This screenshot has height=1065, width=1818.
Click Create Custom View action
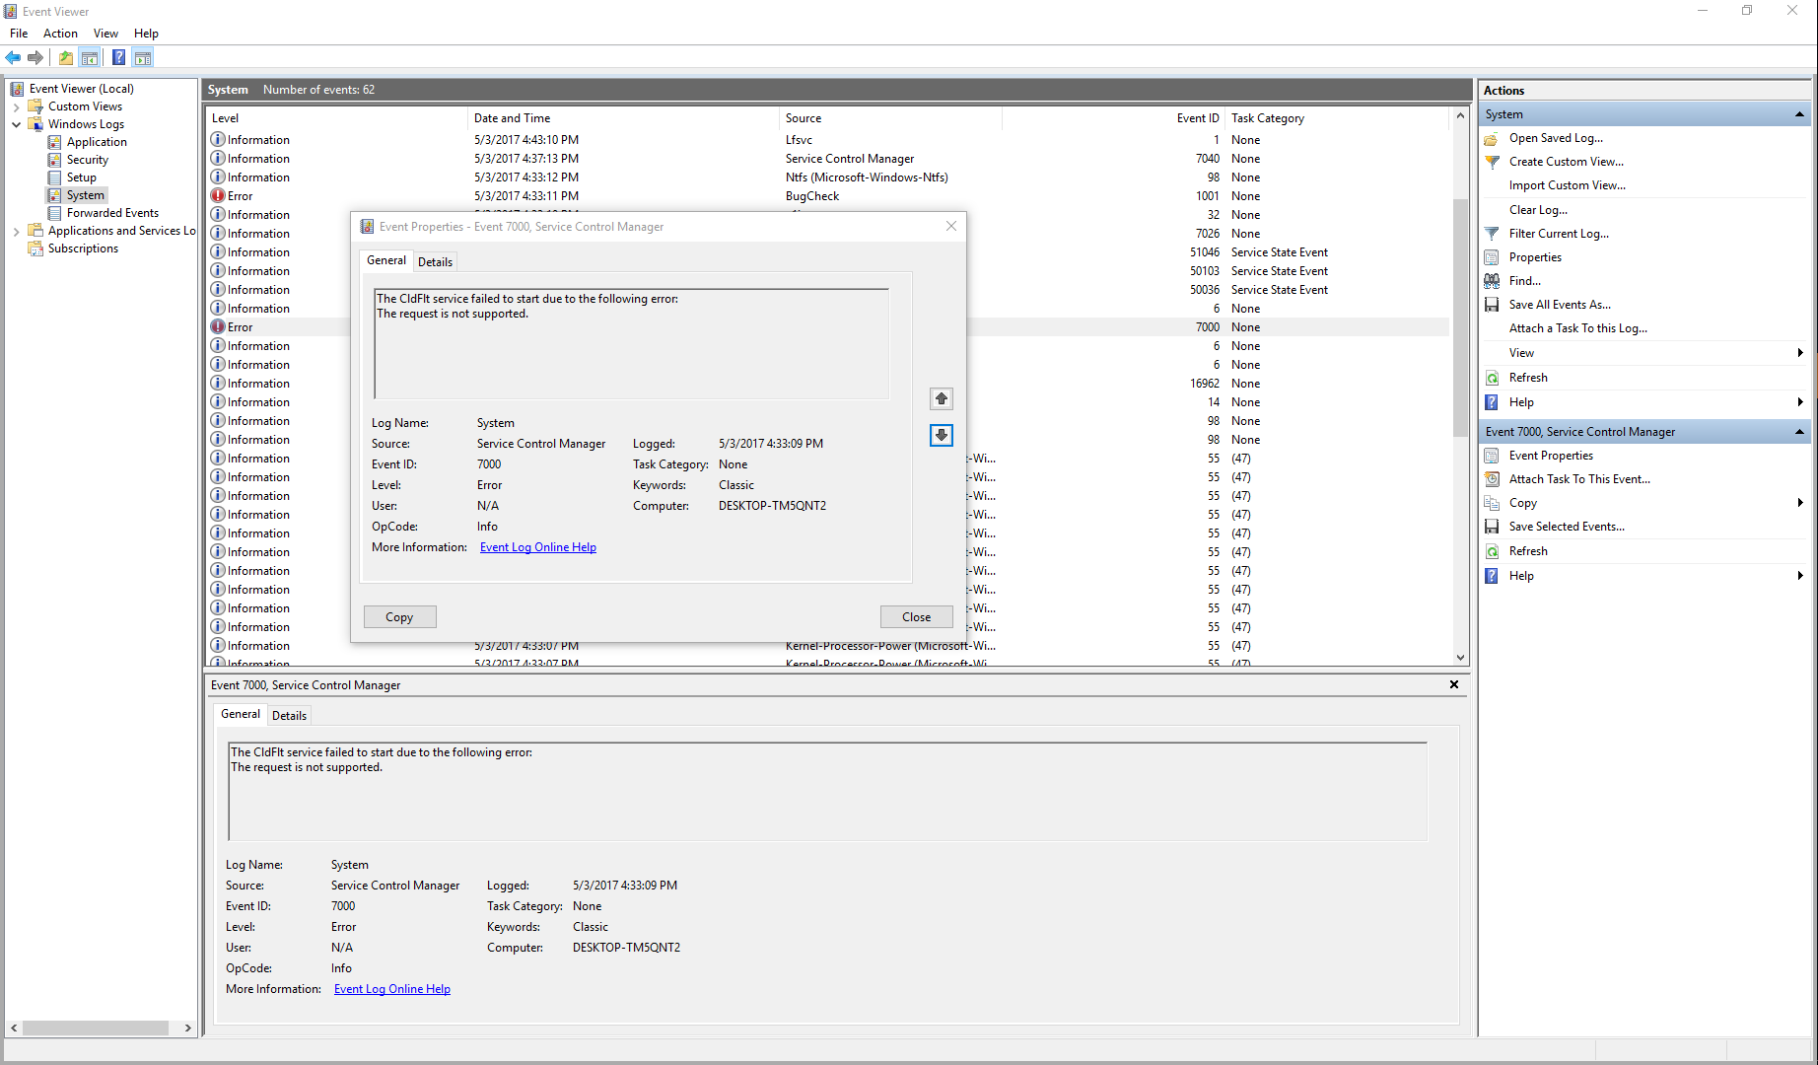(1566, 162)
